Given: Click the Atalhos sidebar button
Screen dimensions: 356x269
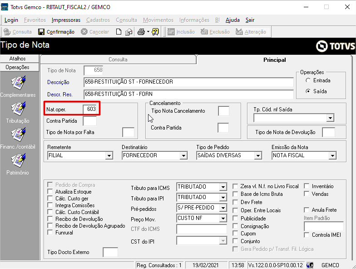Looking at the screenshot, I should tap(17, 59).
